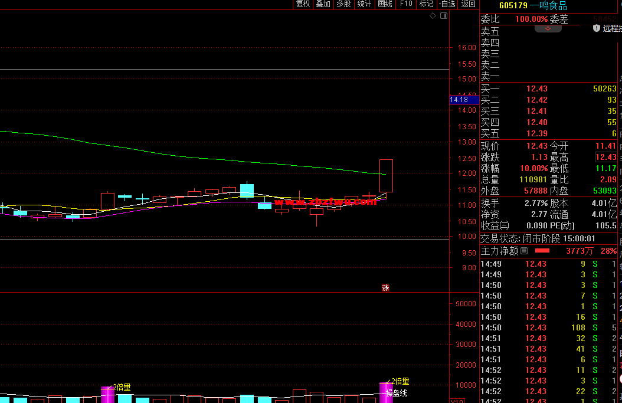Toggle the side panel layout icon
The image size is (622, 403).
(x=444, y=16)
